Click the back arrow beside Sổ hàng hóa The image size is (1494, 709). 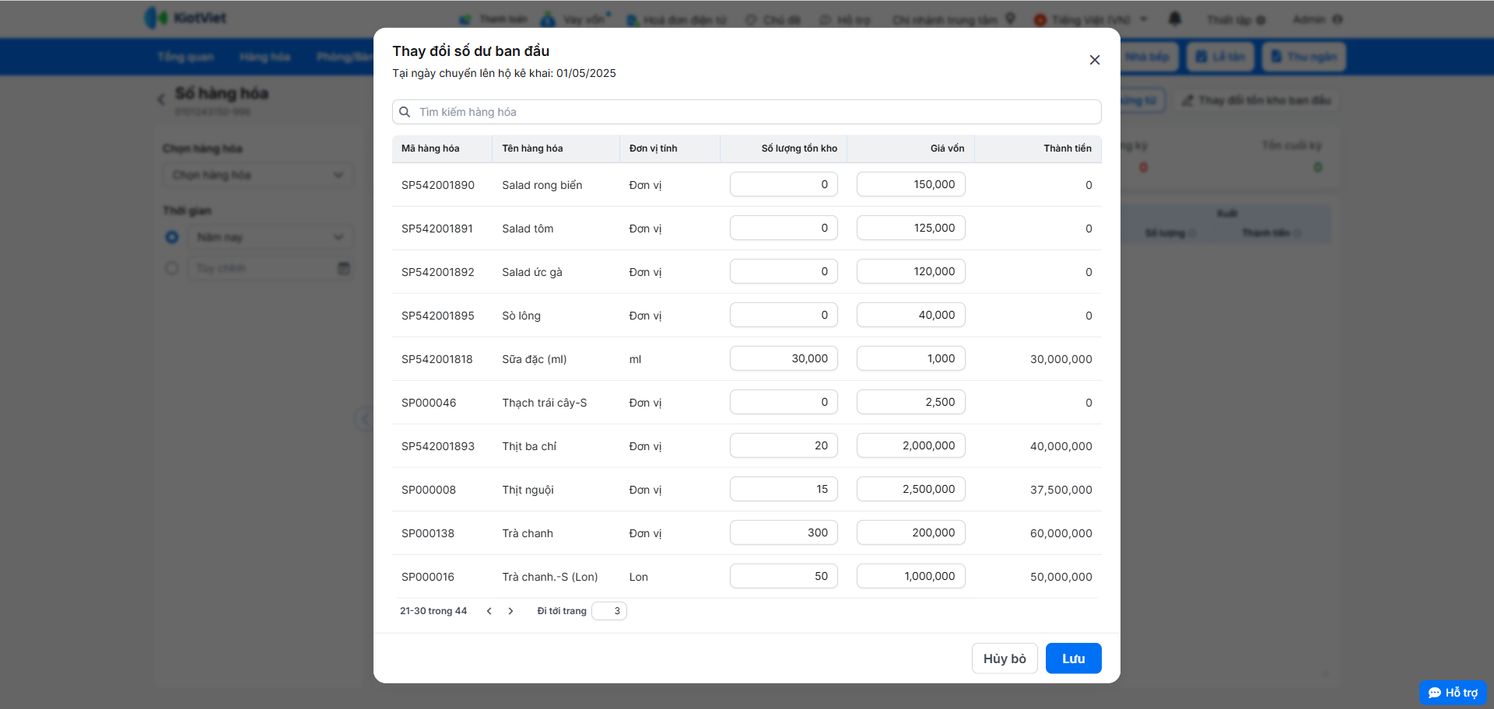pos(162,100)
